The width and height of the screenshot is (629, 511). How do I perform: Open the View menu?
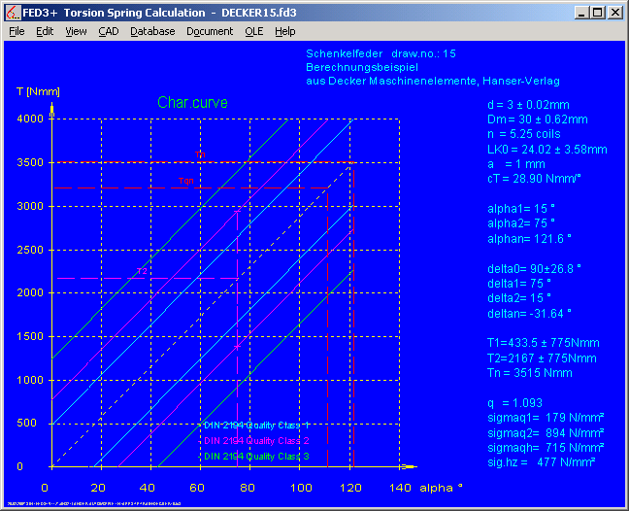tap(76, 31)
